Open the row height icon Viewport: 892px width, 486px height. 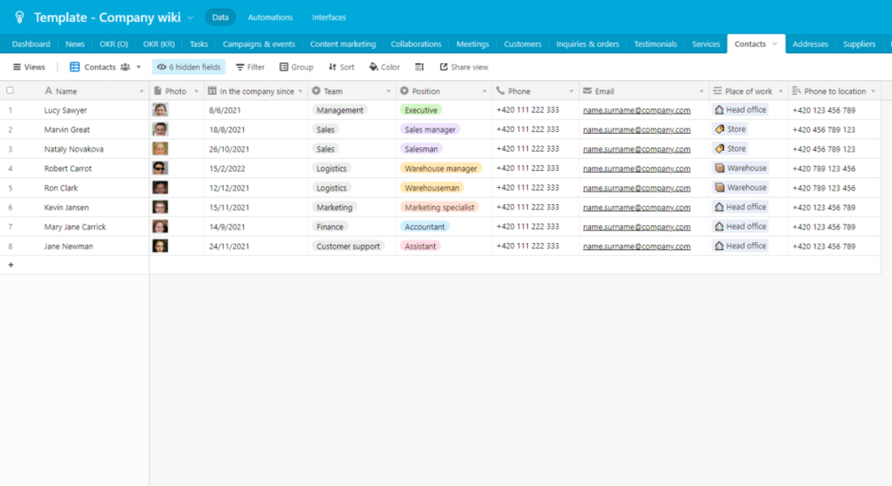pyautogui.click(x=419, y=67)
